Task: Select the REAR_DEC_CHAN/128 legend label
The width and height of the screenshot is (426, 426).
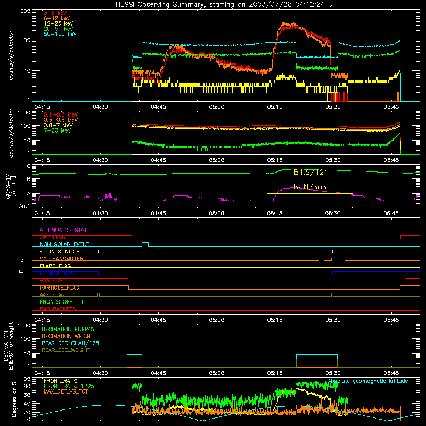Action: coord(70,343)
